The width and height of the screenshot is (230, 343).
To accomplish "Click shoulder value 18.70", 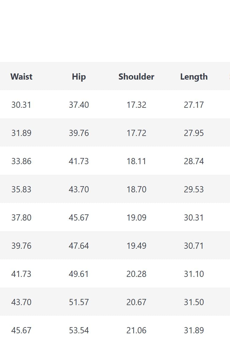I will pos(136,189).
